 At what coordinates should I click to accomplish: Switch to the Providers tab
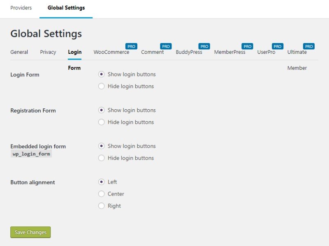coord(21,7)
